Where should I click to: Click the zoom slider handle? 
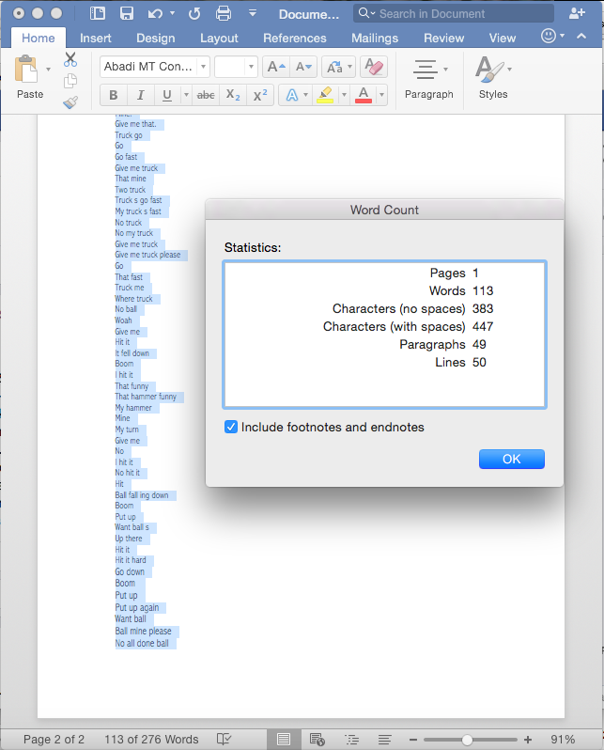tap(467, 740)
